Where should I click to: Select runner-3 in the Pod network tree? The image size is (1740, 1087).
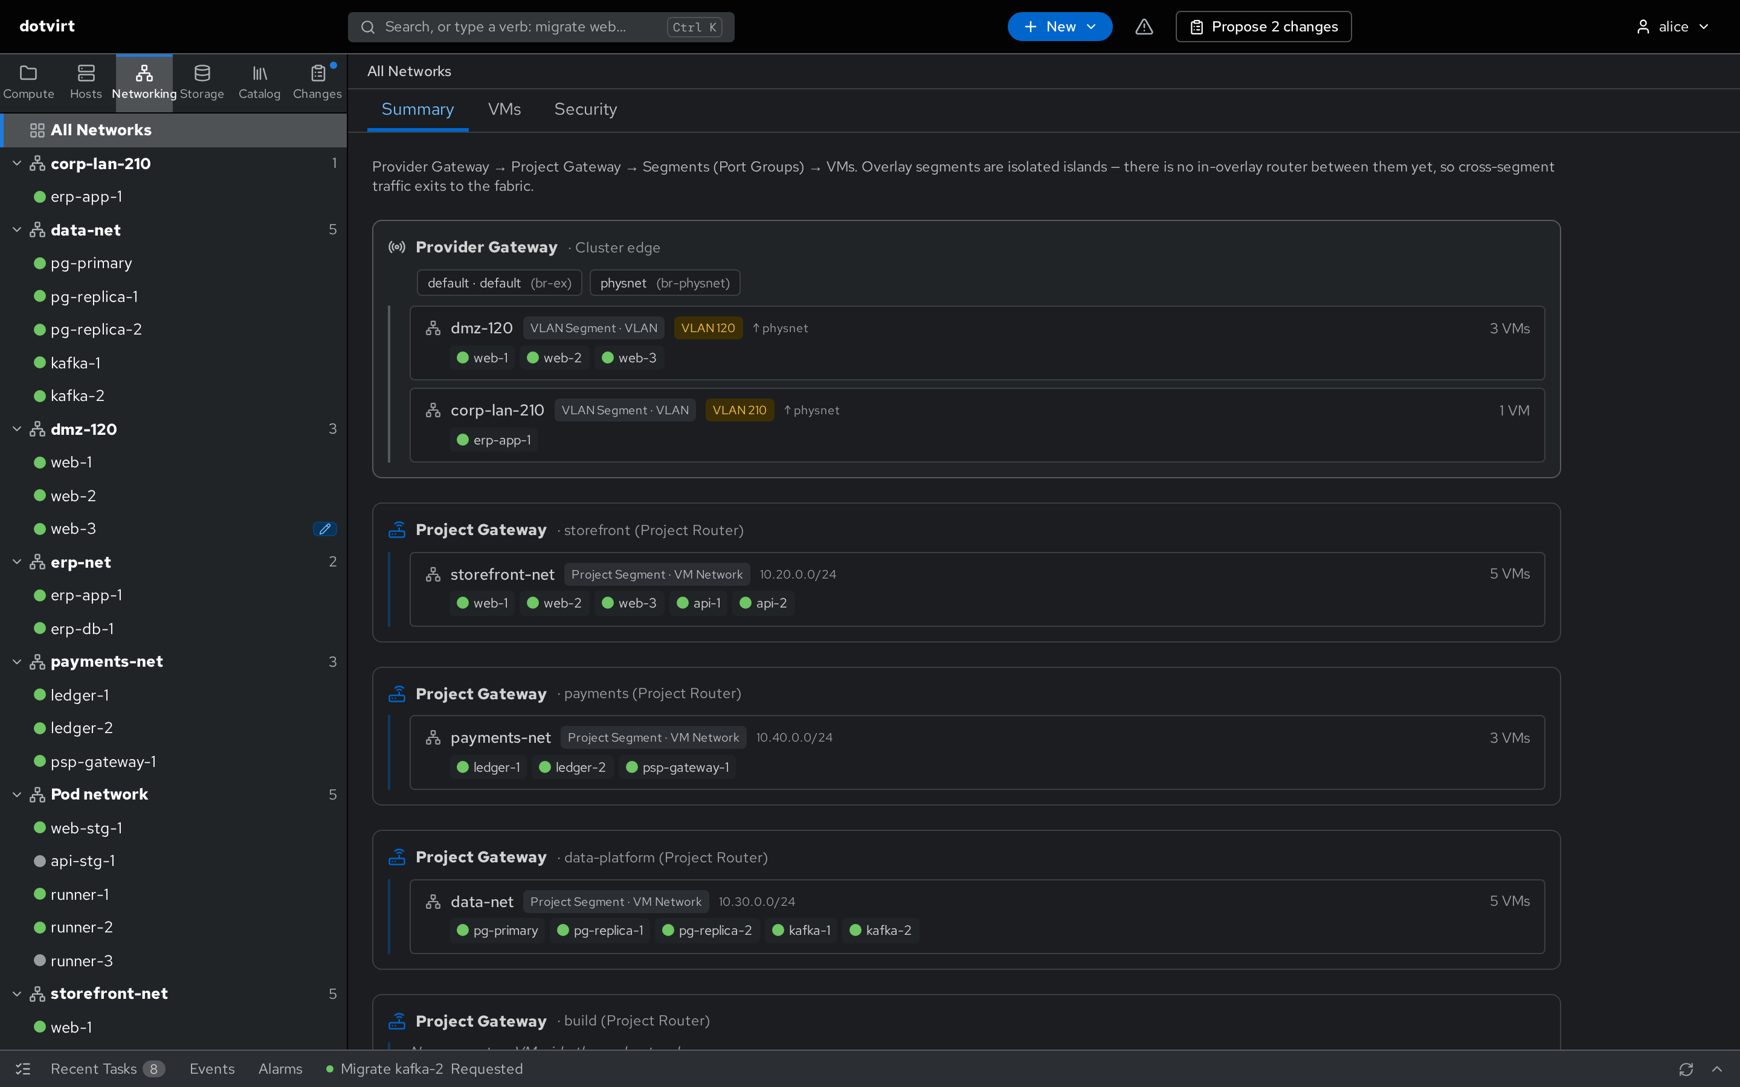coord(81,960)
